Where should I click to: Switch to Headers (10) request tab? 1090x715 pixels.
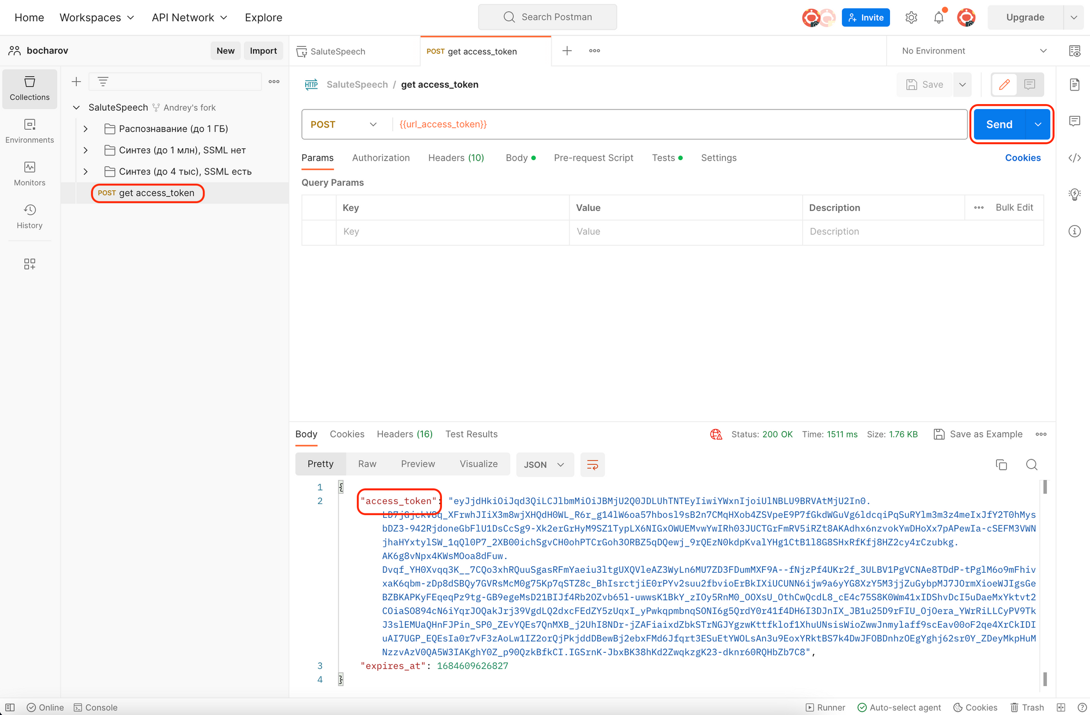(x=456, y=158)
